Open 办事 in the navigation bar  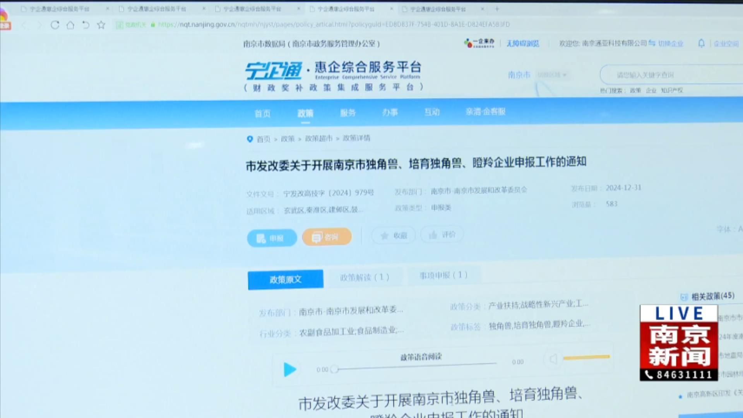[390, 113]
